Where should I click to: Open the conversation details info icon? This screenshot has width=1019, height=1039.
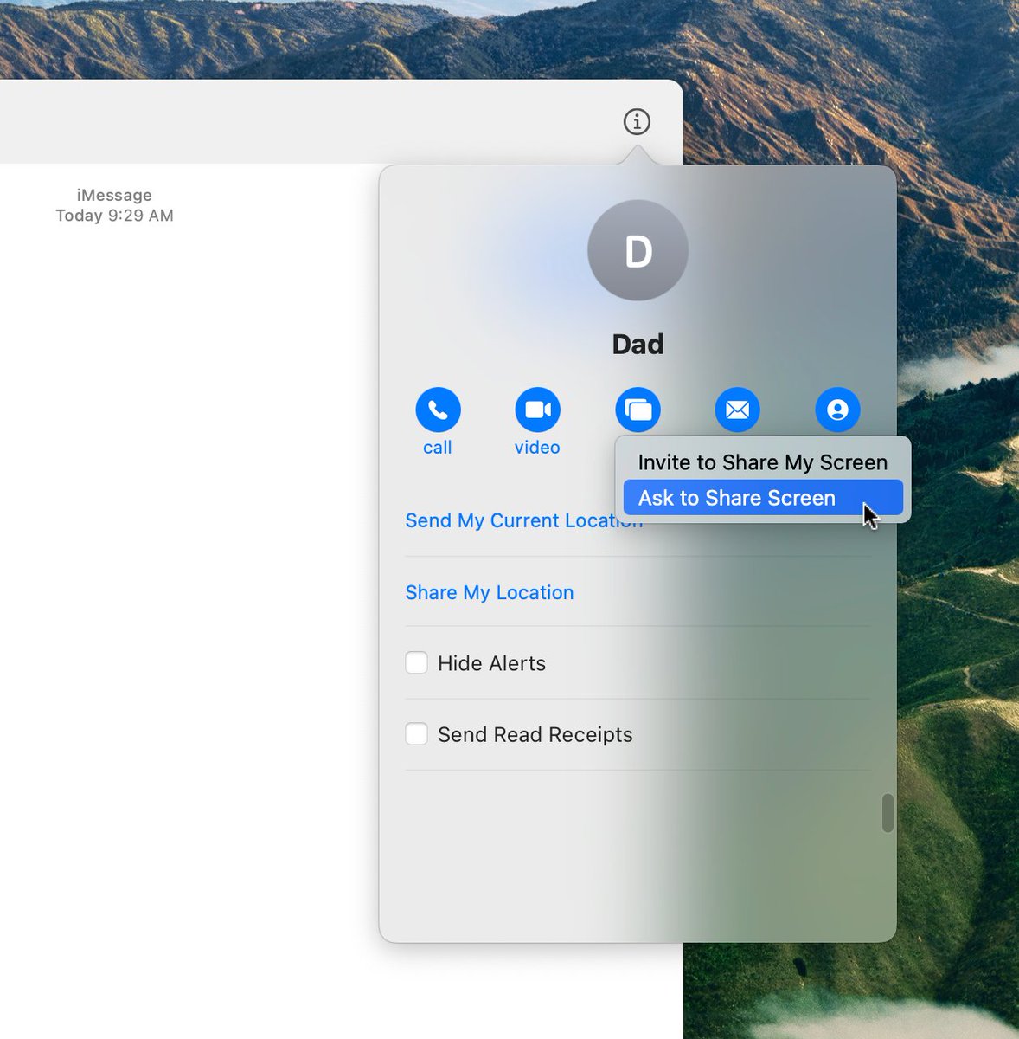tap(637, 121)
